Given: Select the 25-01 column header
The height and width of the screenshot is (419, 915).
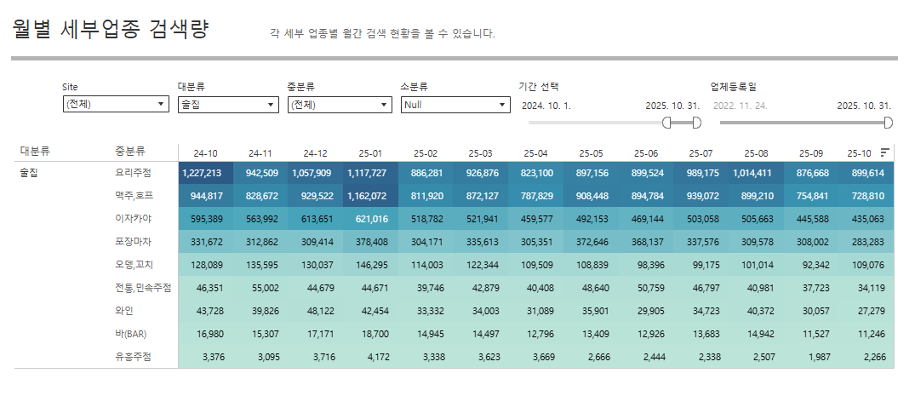Looking at the screenshot, I should 370,153.
